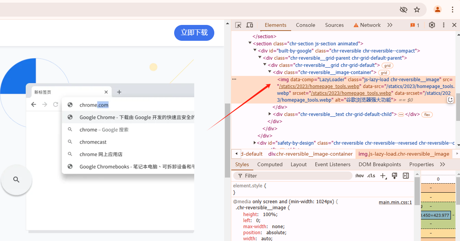Close the DevTools panel
460x241 pixels.
point(454,25)
